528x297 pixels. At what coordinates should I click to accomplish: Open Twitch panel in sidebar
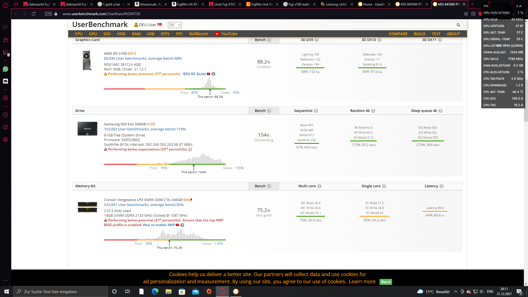[5, 52]
